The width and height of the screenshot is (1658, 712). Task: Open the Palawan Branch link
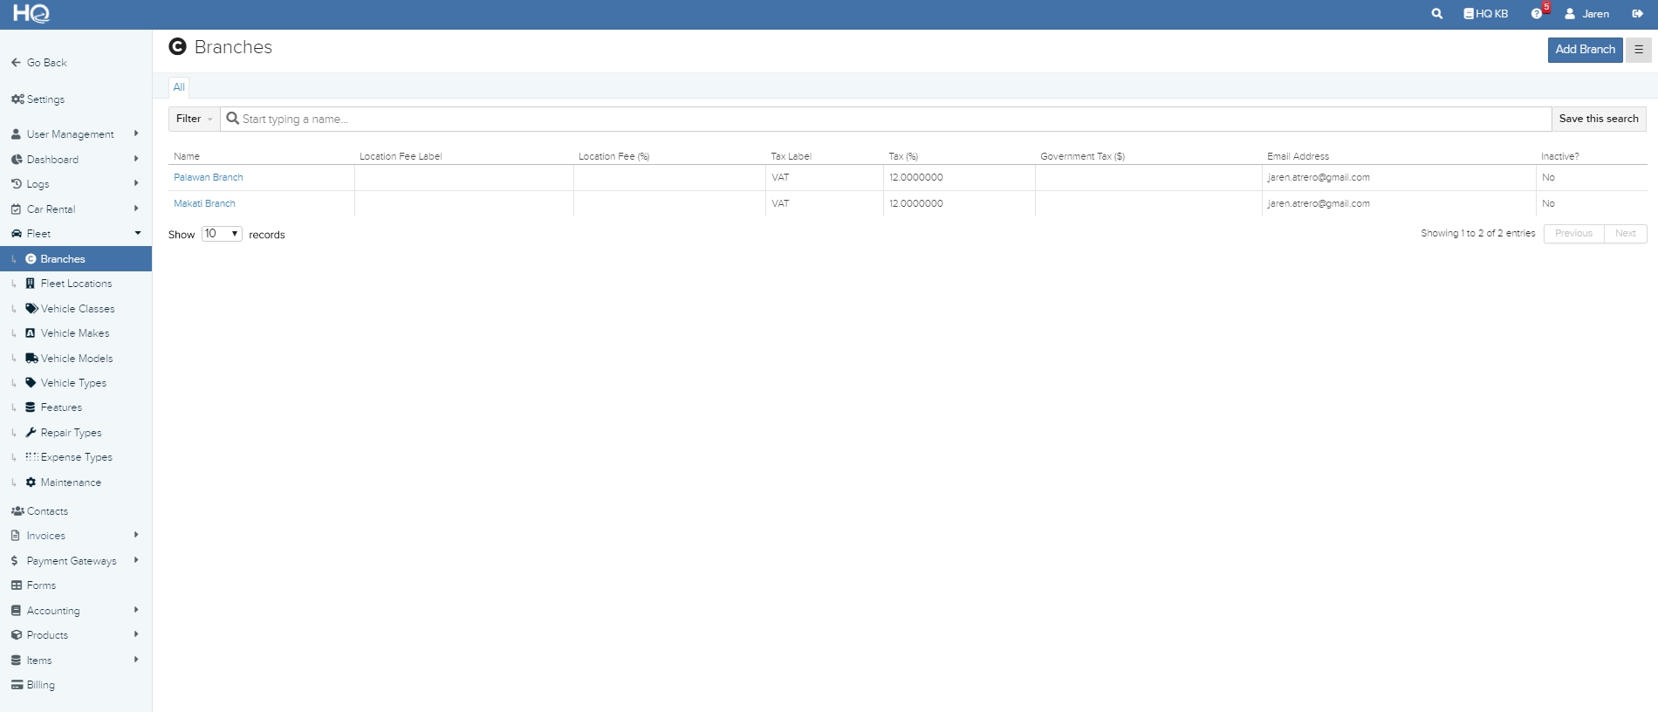(209, 177)
